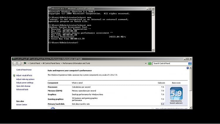The height and width of the screenshot is (124, 220).
Task: Click the Control Panel scroll down arrow
Action: tap(191, 108)
